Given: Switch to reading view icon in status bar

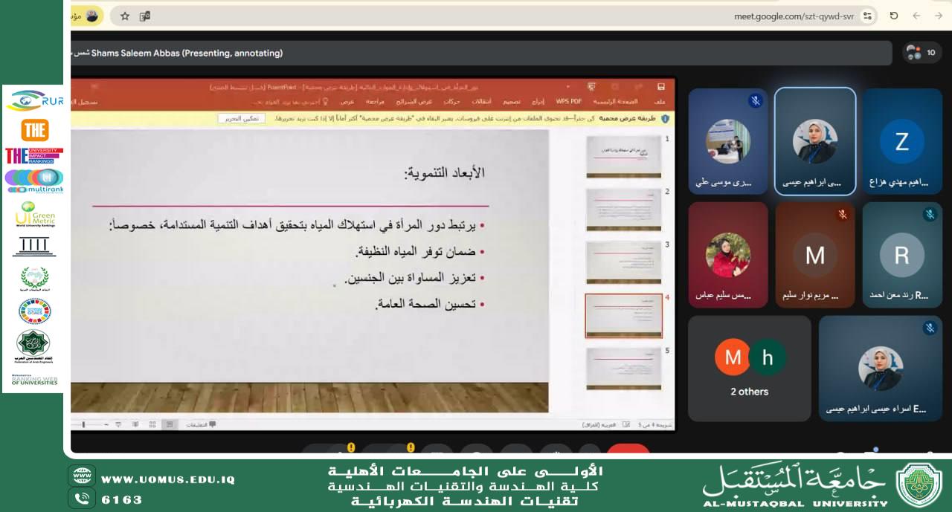Looking at the screenshot, I should point(135,424).
